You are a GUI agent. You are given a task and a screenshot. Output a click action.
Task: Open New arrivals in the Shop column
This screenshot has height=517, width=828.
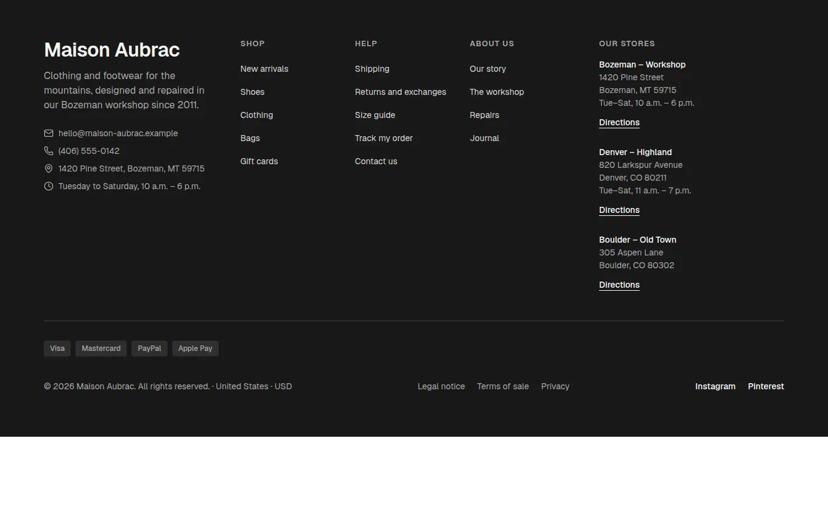264,69
